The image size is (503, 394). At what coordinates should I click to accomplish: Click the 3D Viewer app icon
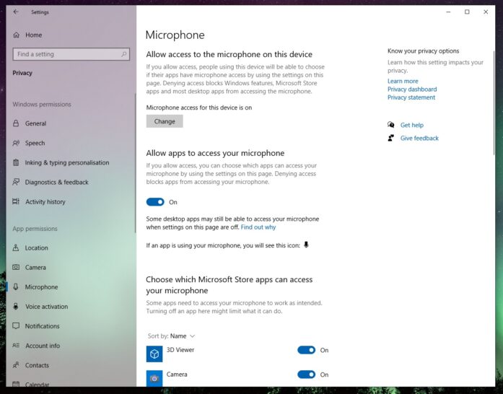pos(154,354)
